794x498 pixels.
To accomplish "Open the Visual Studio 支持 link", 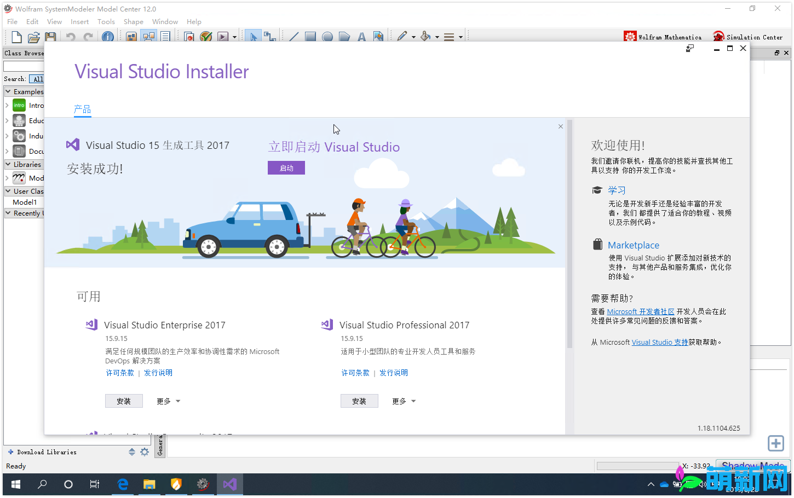I will 660,342.
